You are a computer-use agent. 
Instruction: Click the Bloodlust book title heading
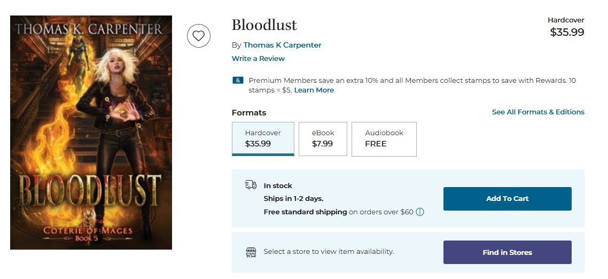click(x=264, y=25)
